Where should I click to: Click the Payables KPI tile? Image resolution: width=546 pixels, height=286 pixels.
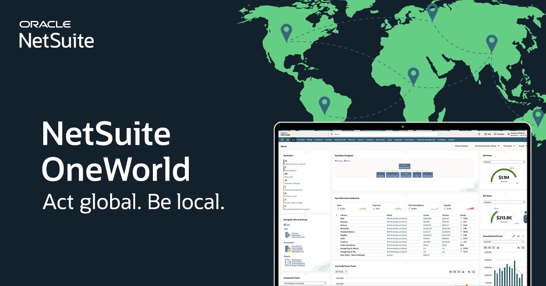[458, 207]
